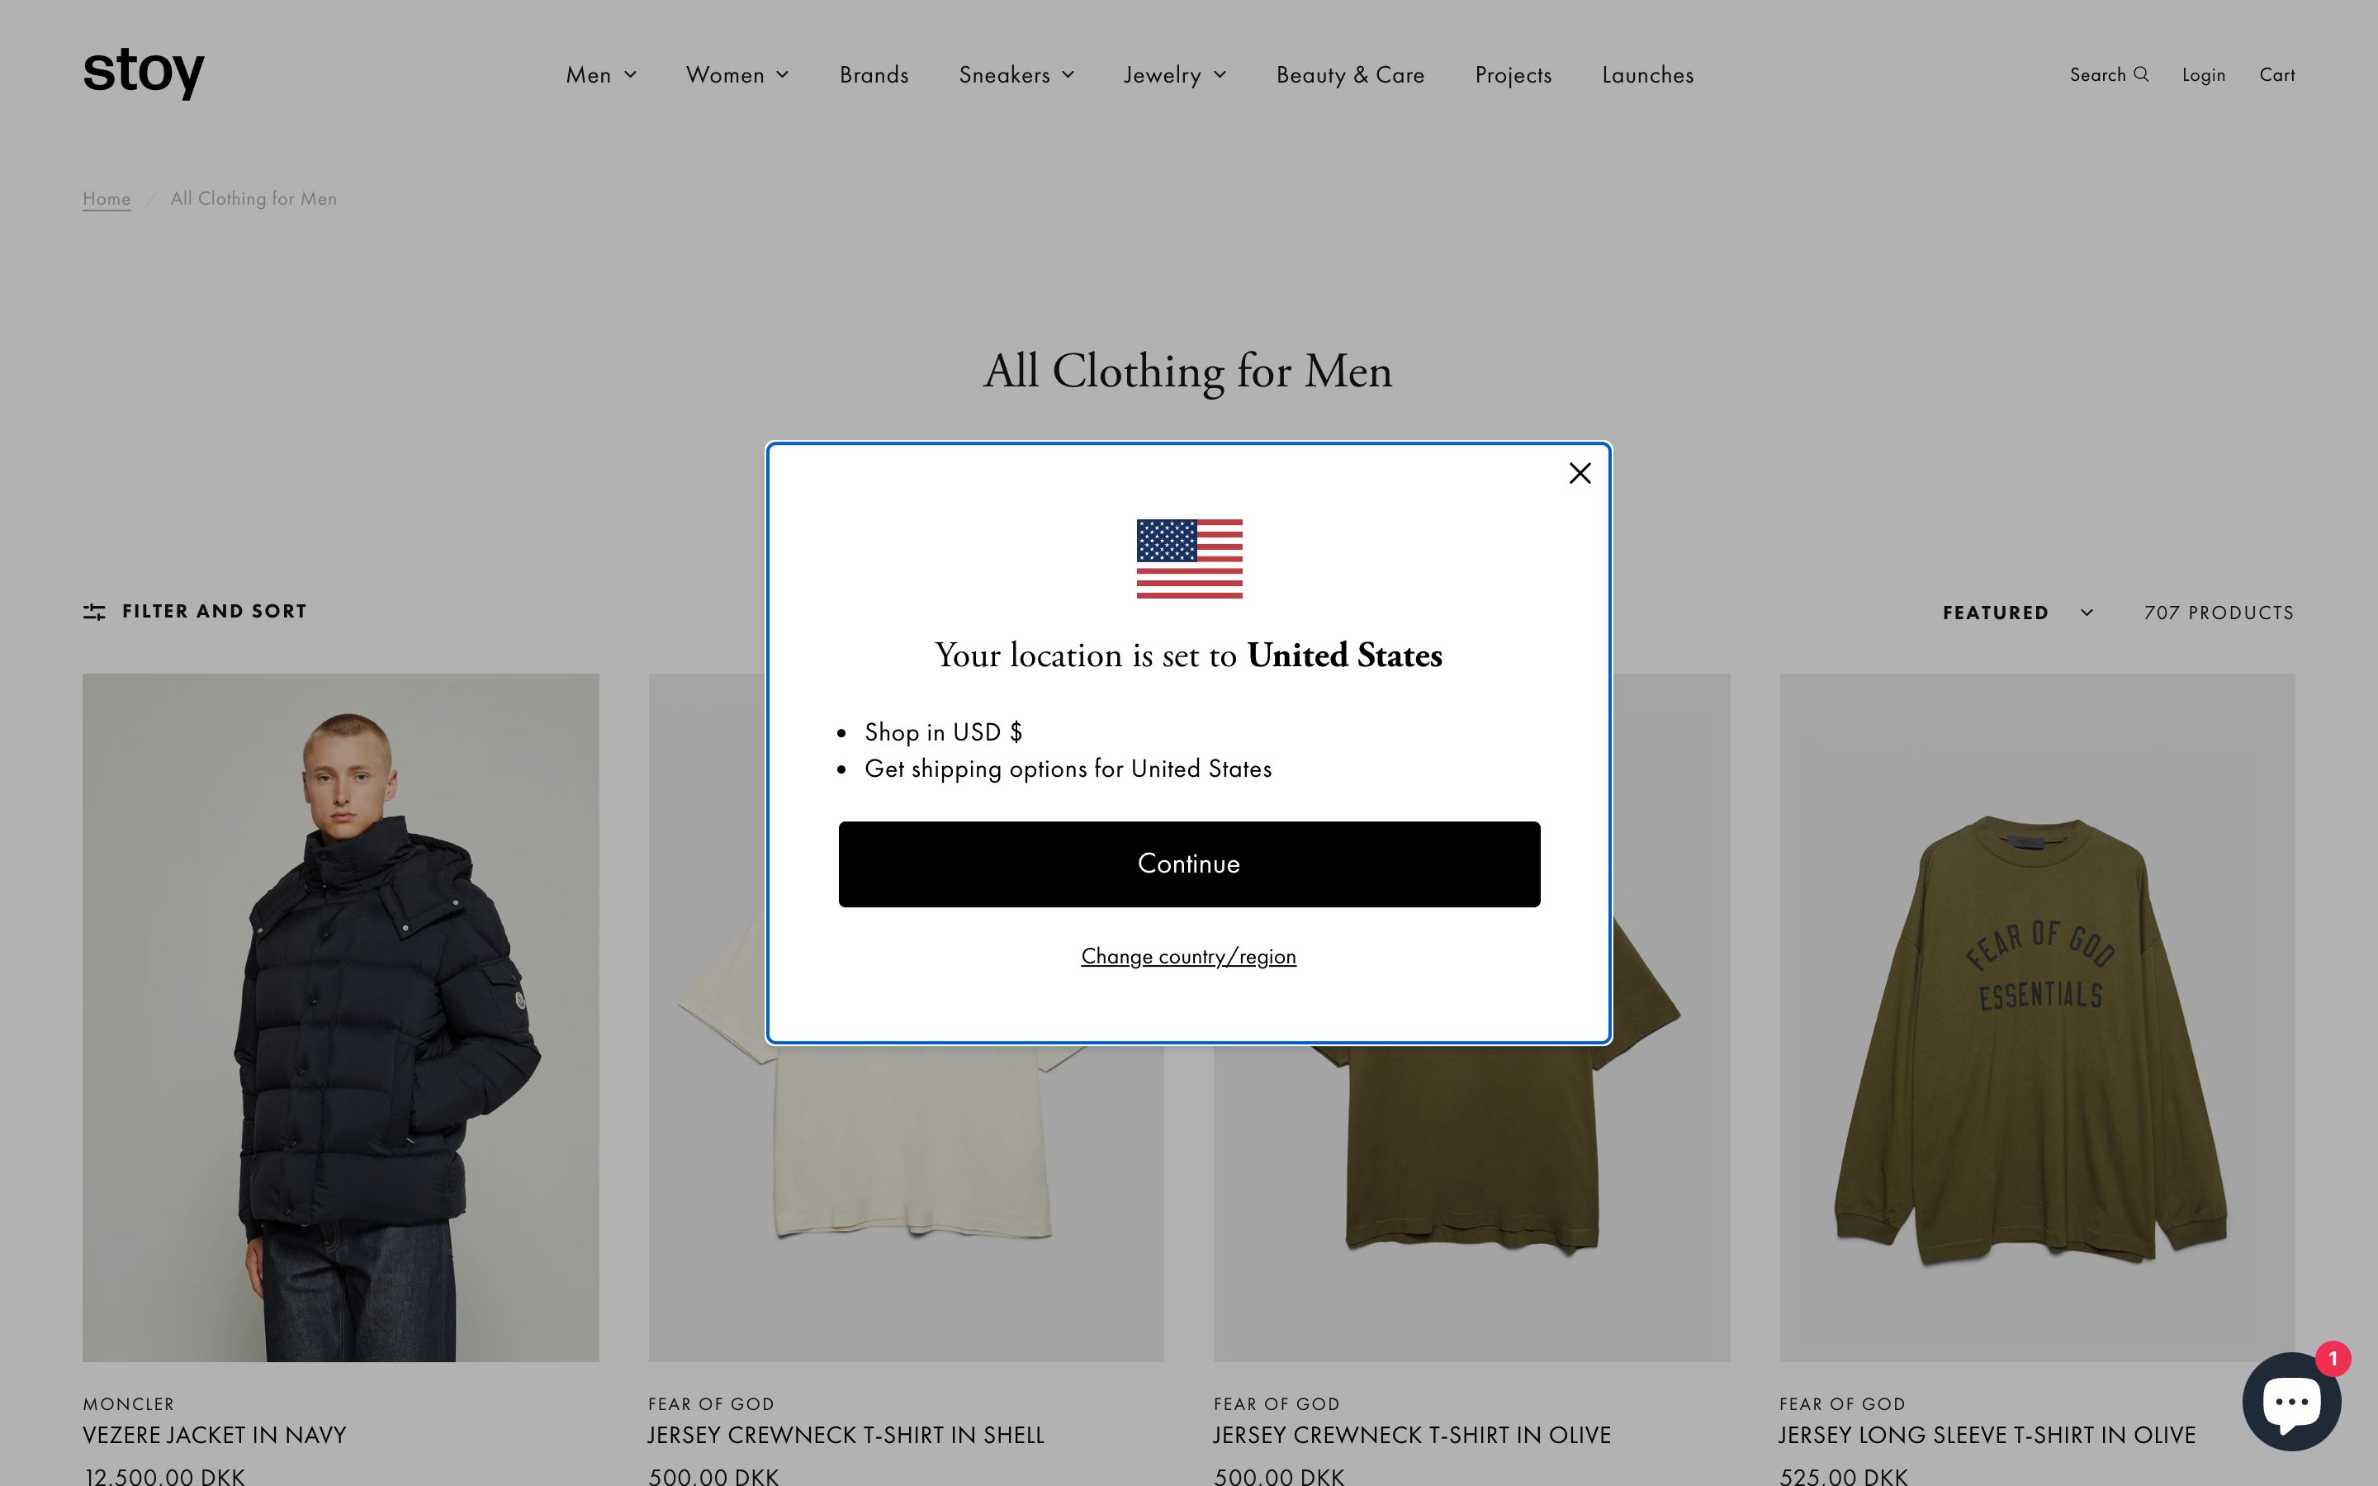Open the Sneakers dropdown menu
This screenshot has height=1486, width=2378.
tap(1016, 74)
